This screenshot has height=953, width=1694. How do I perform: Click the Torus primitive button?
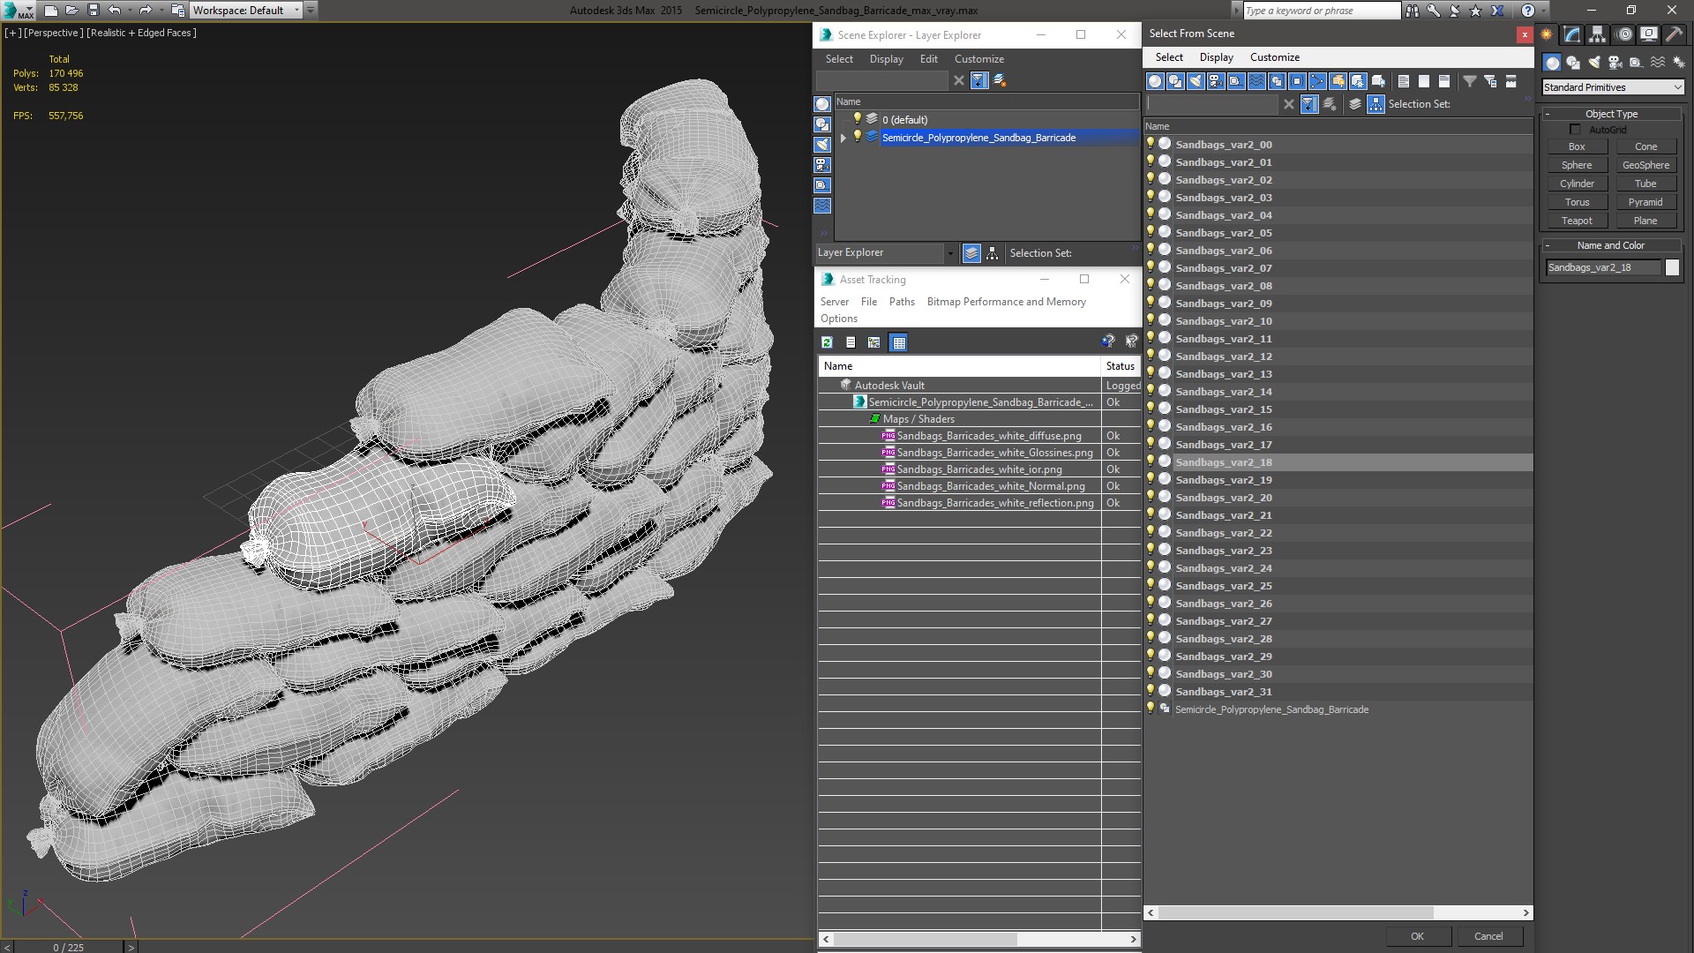pyautogui.click(x=1577, y=202)
